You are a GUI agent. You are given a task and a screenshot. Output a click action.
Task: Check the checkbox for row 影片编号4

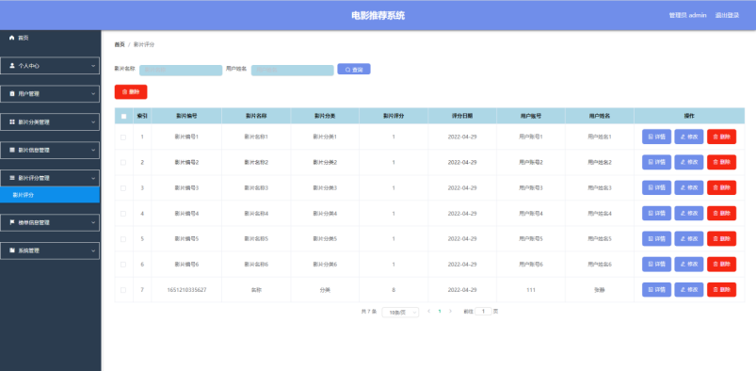[x=123, y=213]
